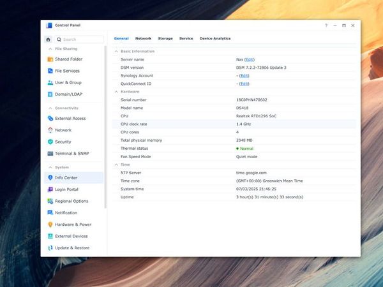Select Login Portal in sidebar
The width and height of the screenshot is (383, 287).
[x=74, y=189]
